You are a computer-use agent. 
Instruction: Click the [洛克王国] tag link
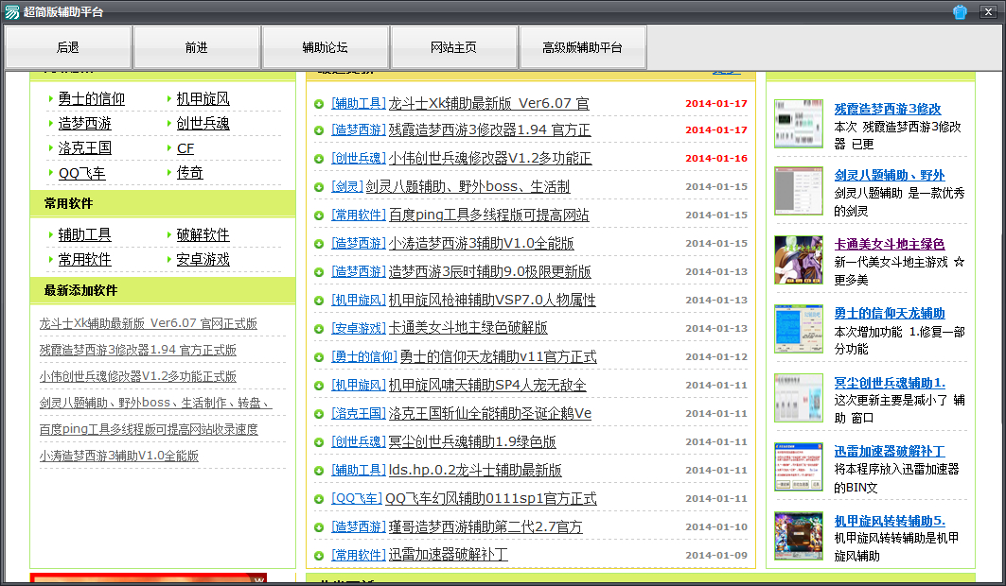(x=359, y=413)
